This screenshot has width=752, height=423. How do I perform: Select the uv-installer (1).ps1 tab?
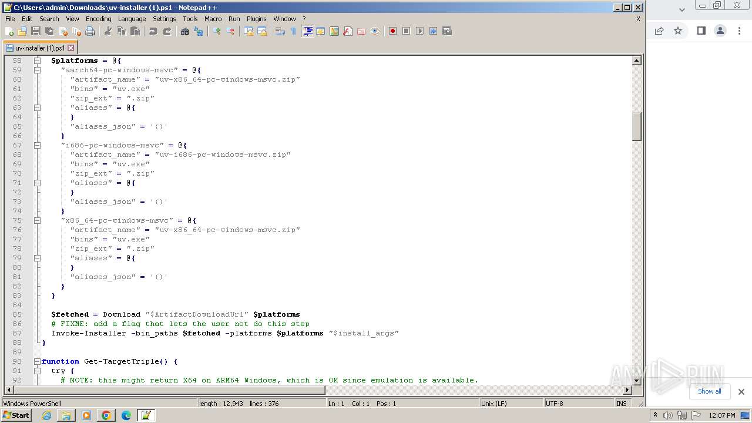pyautogui.click(x=39, y=48)
